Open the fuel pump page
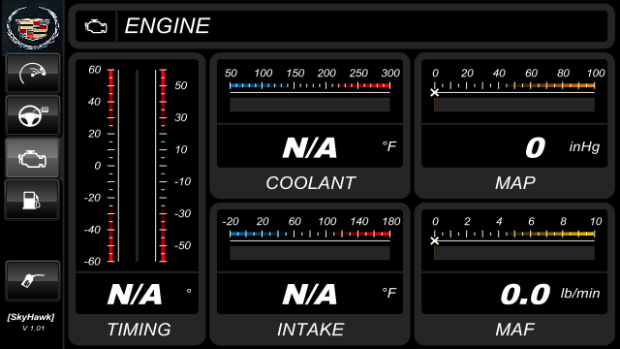This screenshot has height=349, width=620. (33, 200)
